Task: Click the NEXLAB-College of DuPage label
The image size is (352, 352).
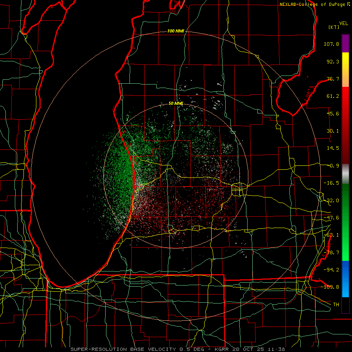Action: point(312,4)
